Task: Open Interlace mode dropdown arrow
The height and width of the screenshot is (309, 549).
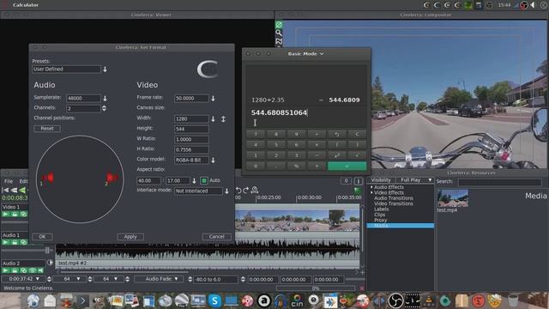Action: pyautogui.click(x=226, y=191)
